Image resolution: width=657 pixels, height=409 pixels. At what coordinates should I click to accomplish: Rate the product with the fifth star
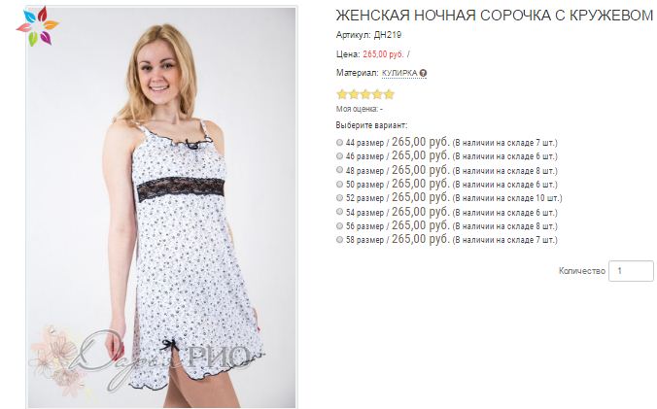[x=389, y=94]
